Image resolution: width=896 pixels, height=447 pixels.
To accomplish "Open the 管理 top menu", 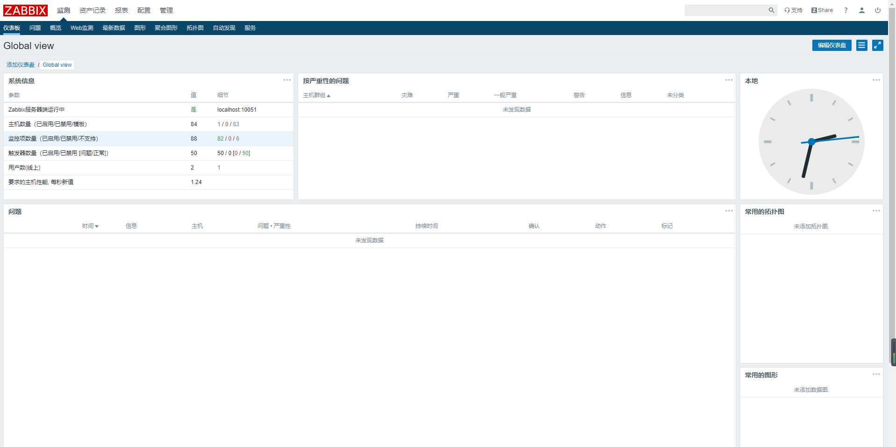I will pos(166,10).
